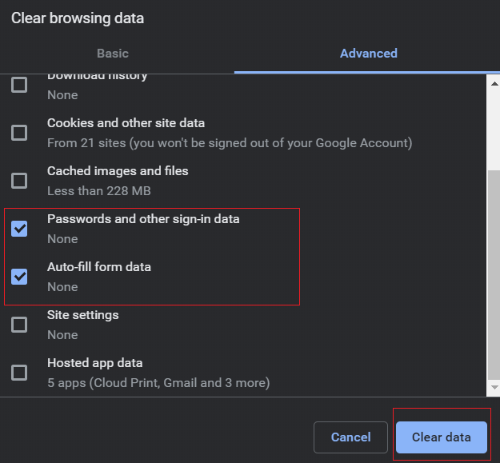Click the 'Cached images and files' label text
Image resolution: width=500 pixels, height=463 pixels.
(118, 171)
